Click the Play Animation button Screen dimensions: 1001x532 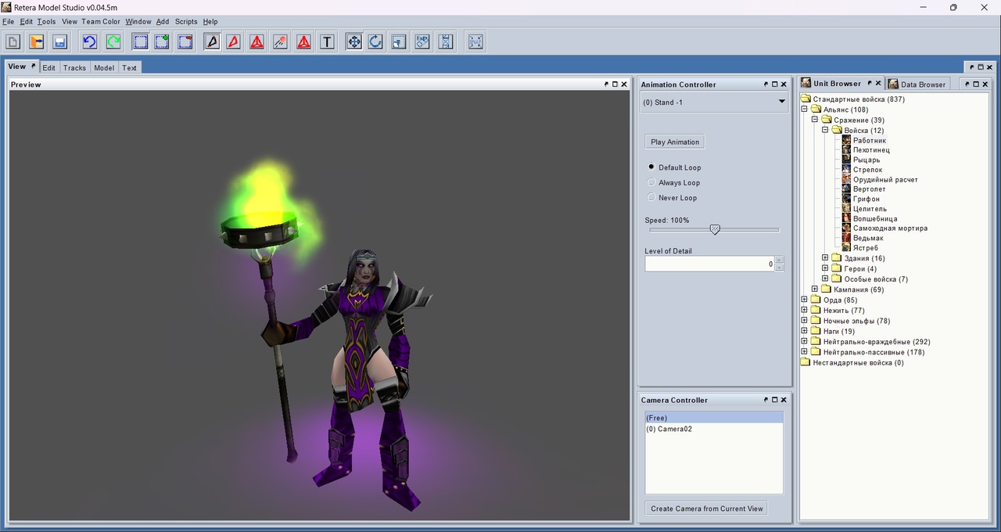coord(675,142)
